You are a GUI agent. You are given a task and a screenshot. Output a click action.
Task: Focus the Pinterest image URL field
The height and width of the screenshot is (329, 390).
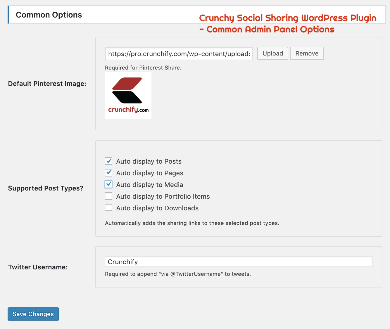(179, 54)
